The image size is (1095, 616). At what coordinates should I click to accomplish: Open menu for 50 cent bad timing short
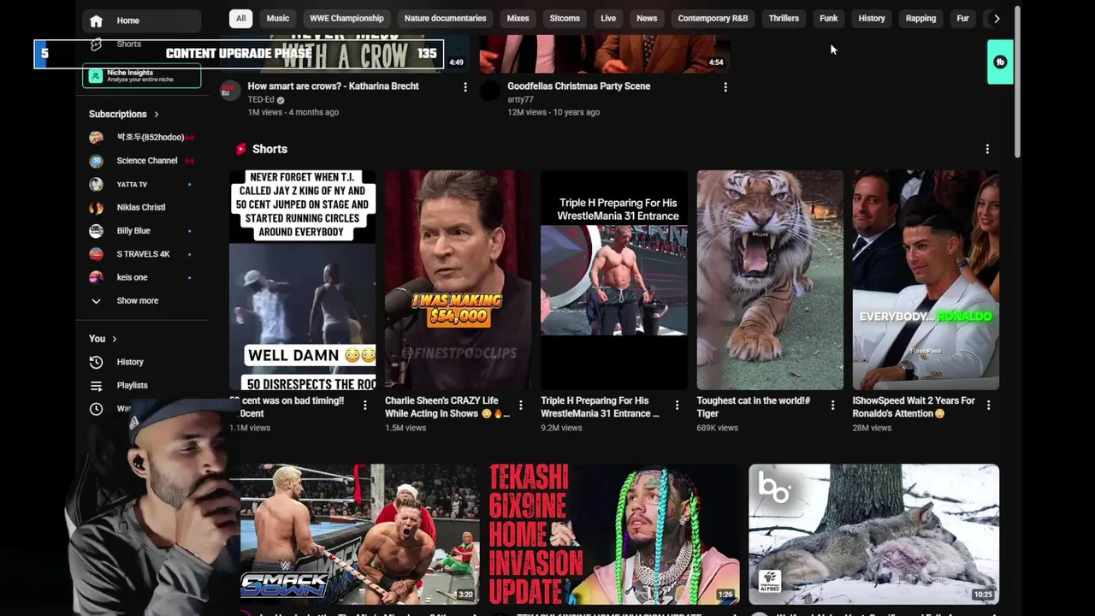(x=365, y=406)
